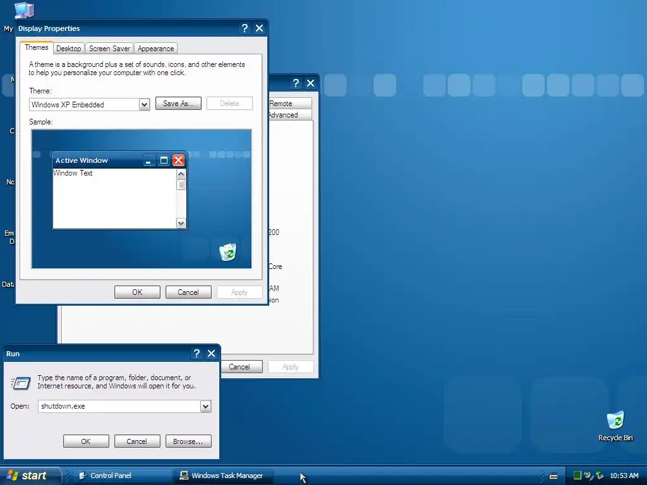Expand the Theme dropdown list
This screenshot has width=647, height=485.
click(x=144, y=104)
